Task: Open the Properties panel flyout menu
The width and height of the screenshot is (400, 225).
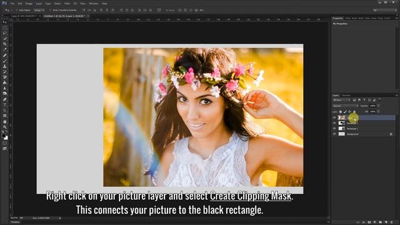Action: [x=396, y=18]
